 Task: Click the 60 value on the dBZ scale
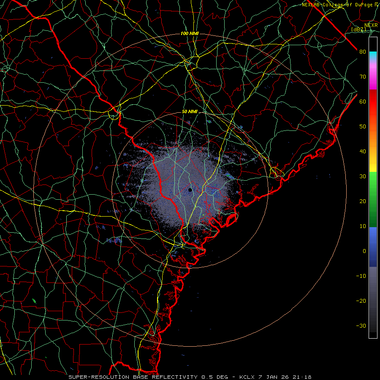(363, 101)
